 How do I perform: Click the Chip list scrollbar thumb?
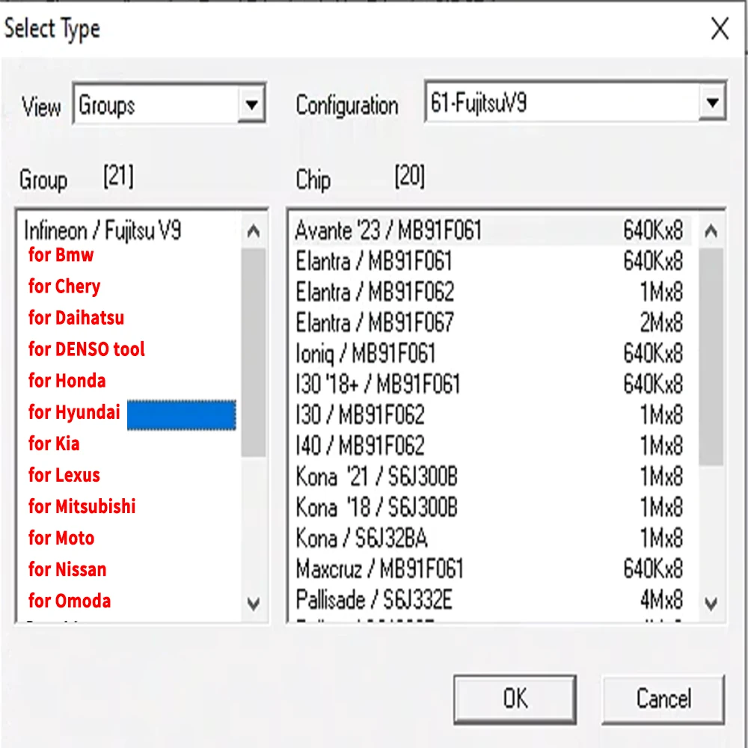711,356
